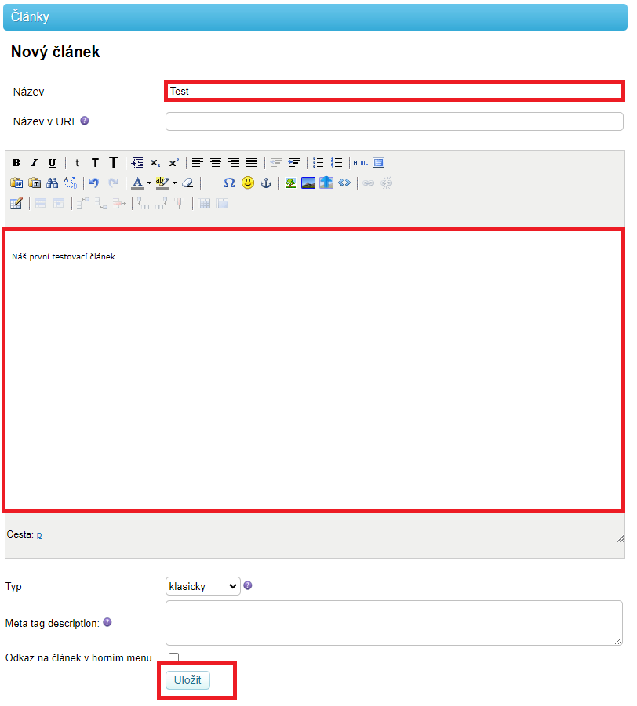This screenshot has height=706, width=637.
Task: Open the Typ dropdown showing 'klasicky'
Action: tap(202, 586)
